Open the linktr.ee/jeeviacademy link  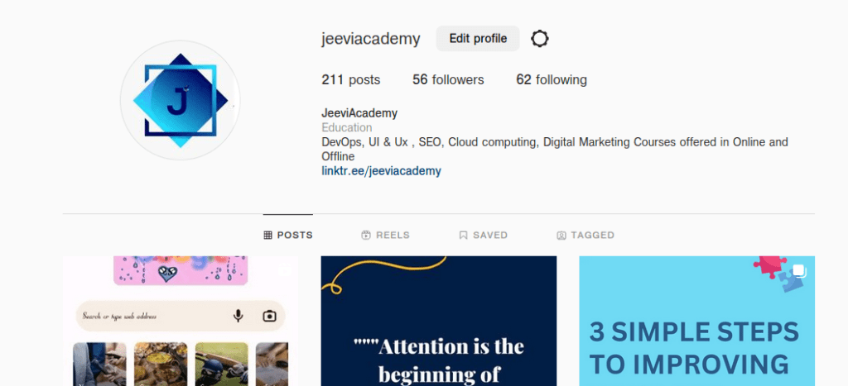[381, 171]
